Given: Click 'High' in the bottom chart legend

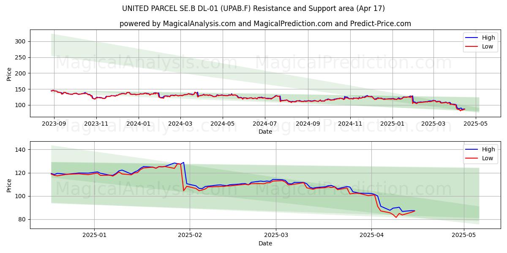Looking at the screenshot, I should 488,149.
